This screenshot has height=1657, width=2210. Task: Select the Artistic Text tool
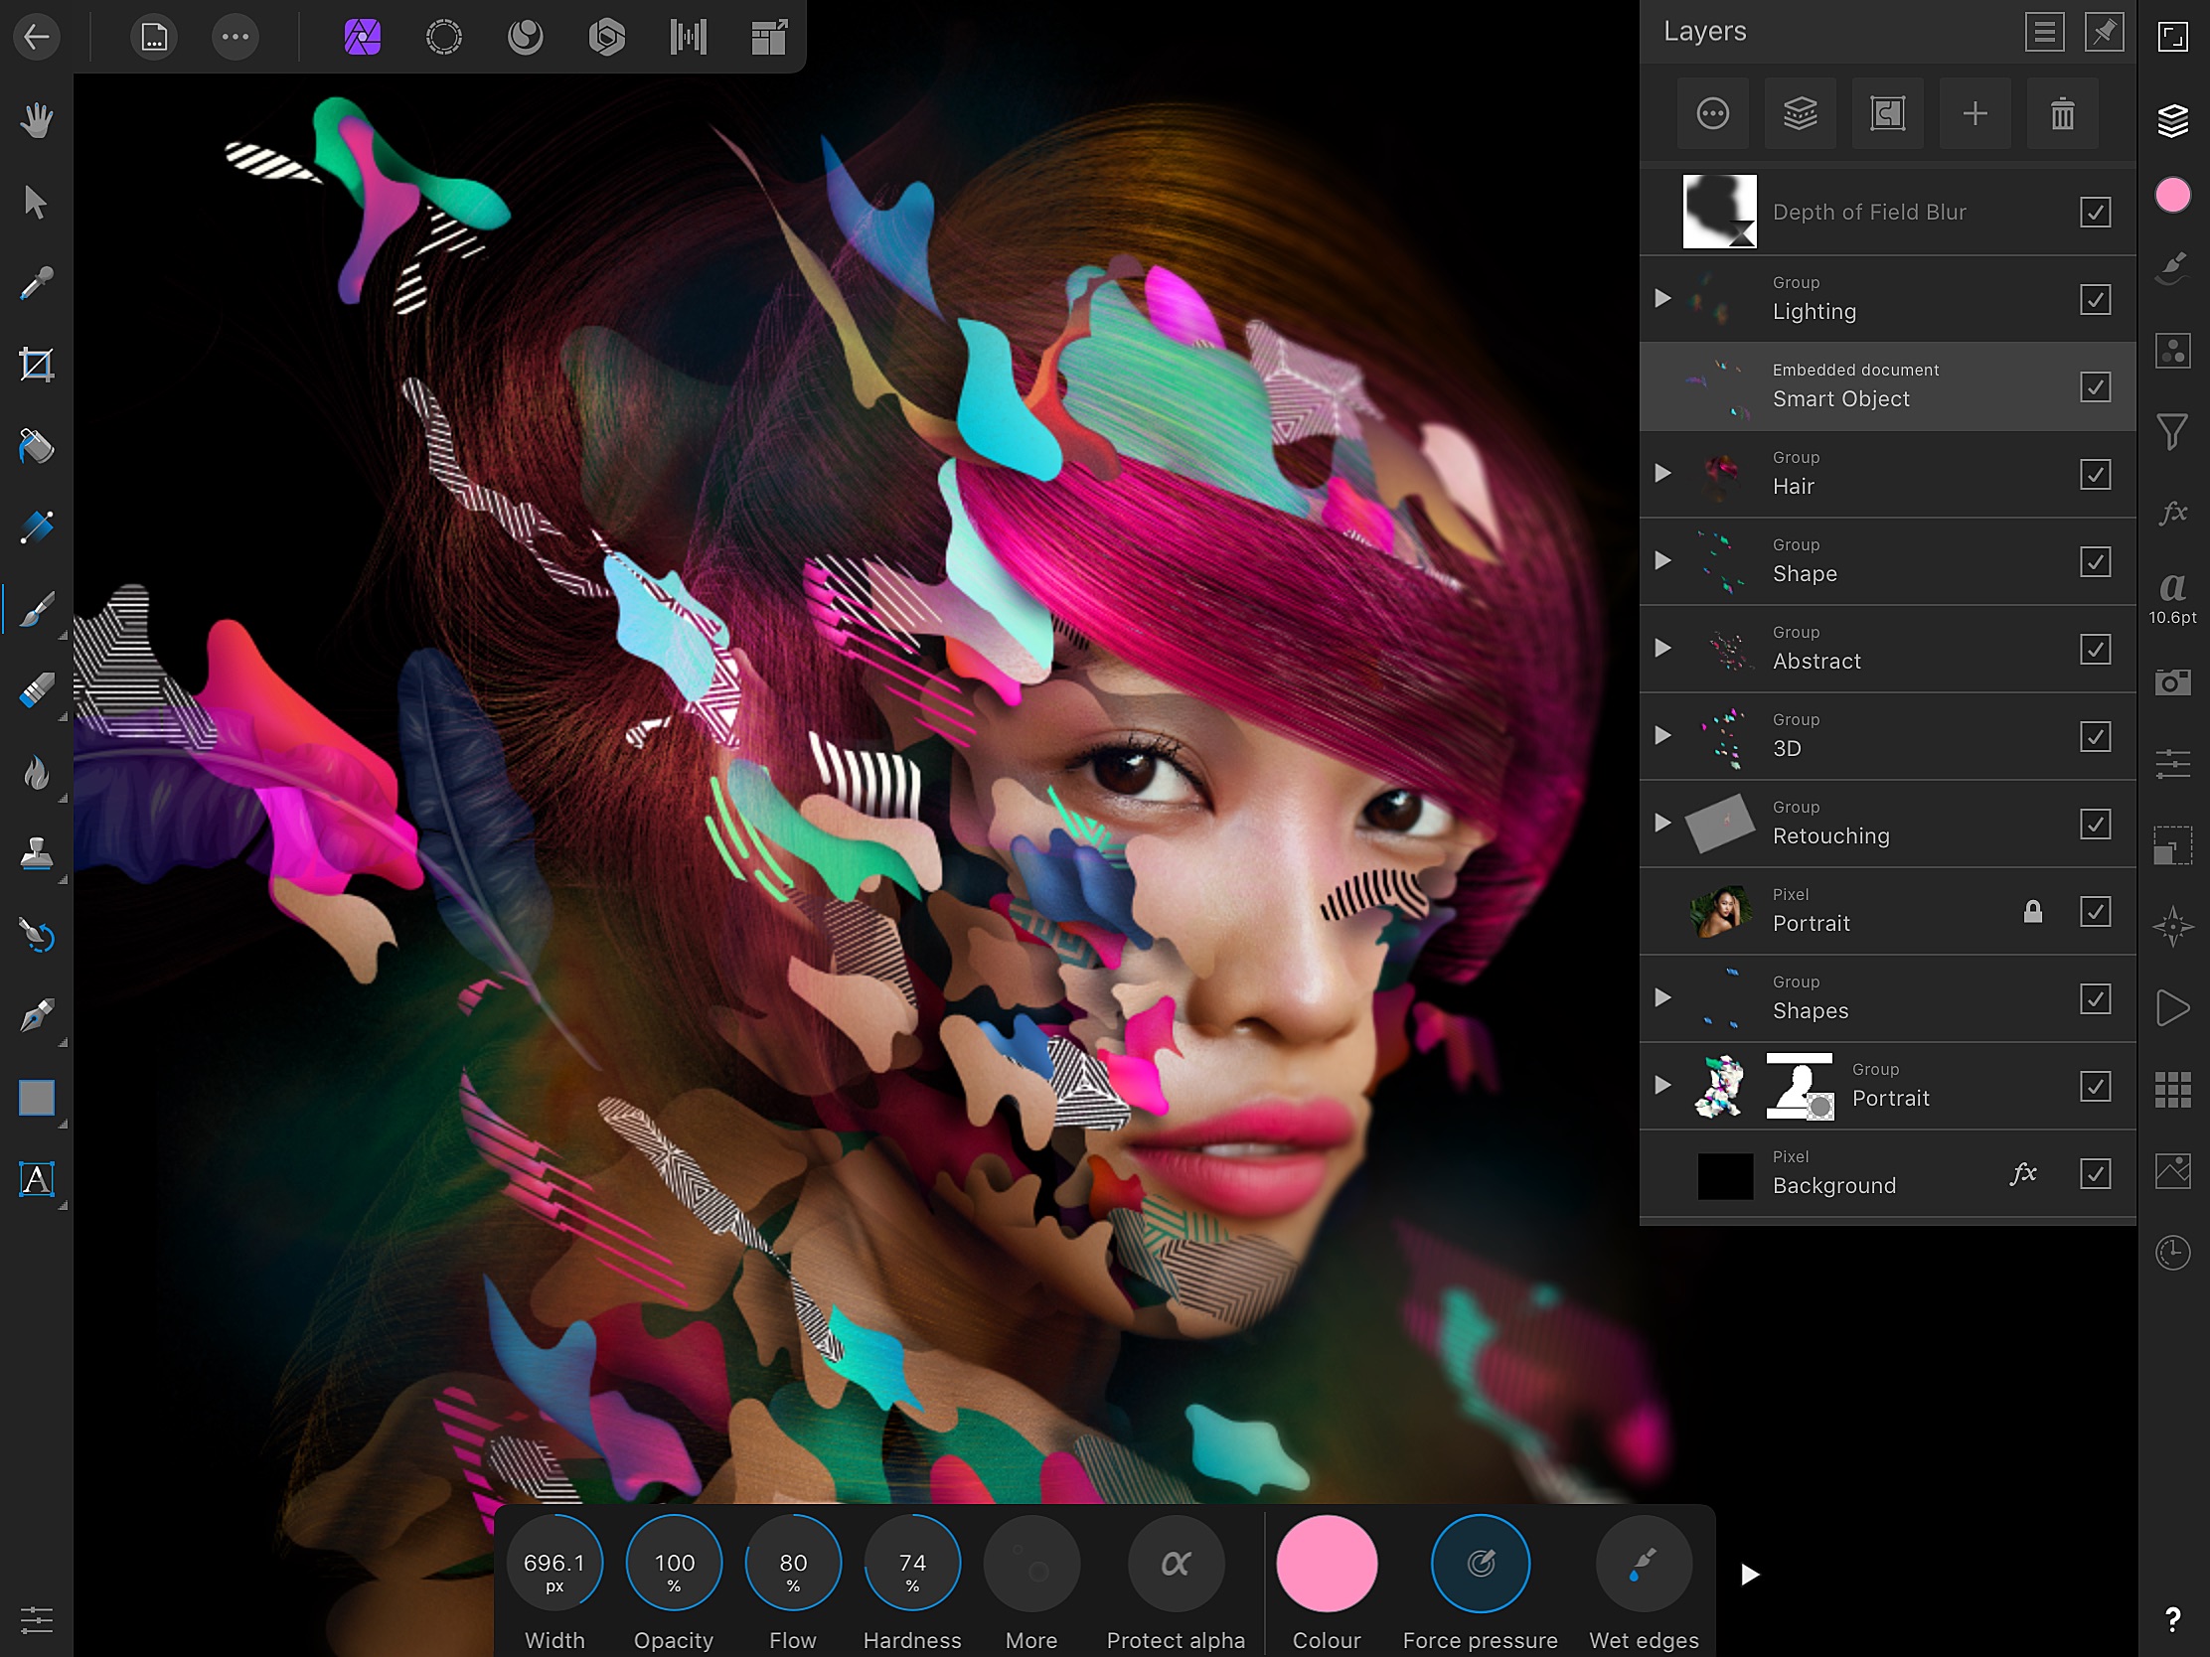pyautogui.click(x=37, y=1179)
